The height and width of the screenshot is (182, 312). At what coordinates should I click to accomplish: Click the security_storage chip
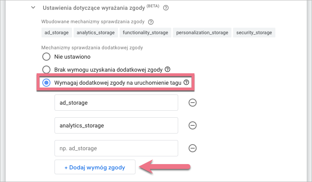click(255, 33)
